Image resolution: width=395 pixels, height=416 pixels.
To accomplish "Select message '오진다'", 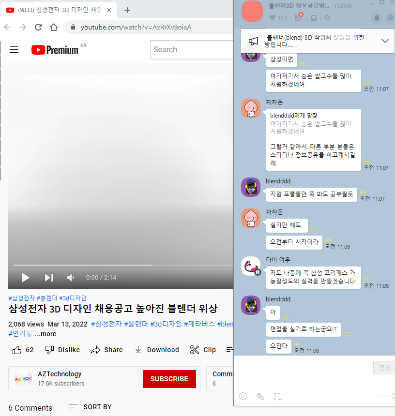I will (279, 346).
